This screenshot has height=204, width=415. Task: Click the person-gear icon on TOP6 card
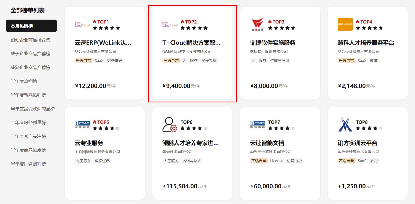tap(170, 124)
